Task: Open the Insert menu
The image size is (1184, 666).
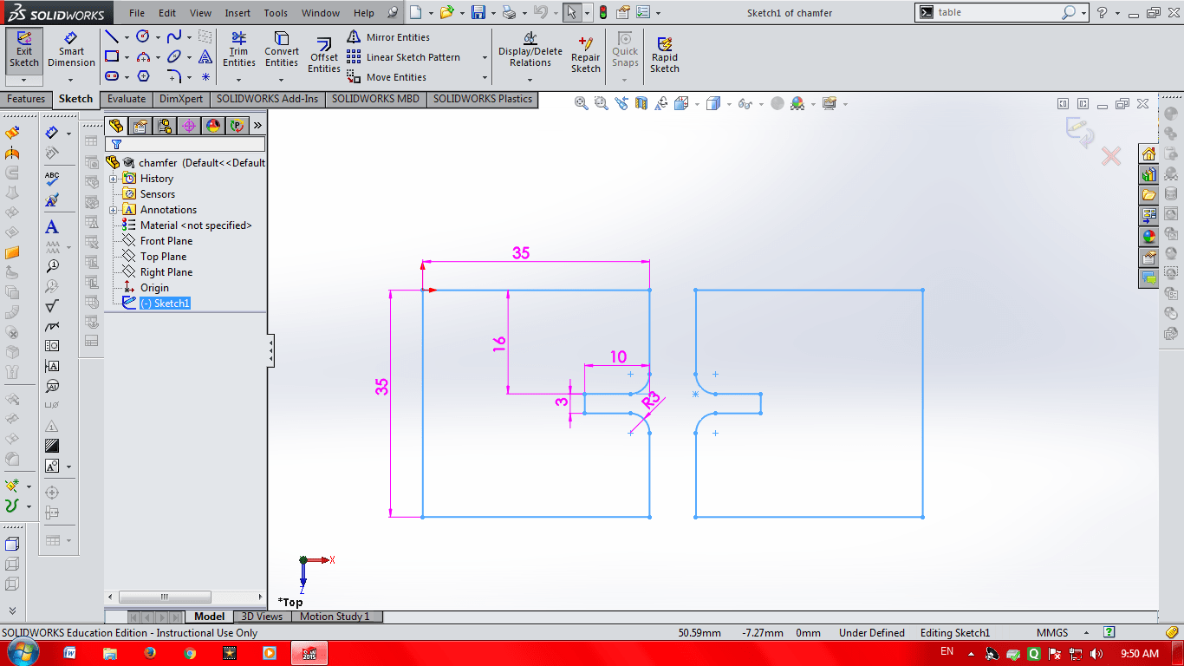Action: pos(237,13)
